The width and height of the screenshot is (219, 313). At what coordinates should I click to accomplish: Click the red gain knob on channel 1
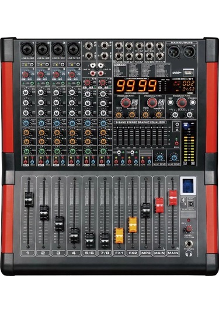tap(26, 75)
